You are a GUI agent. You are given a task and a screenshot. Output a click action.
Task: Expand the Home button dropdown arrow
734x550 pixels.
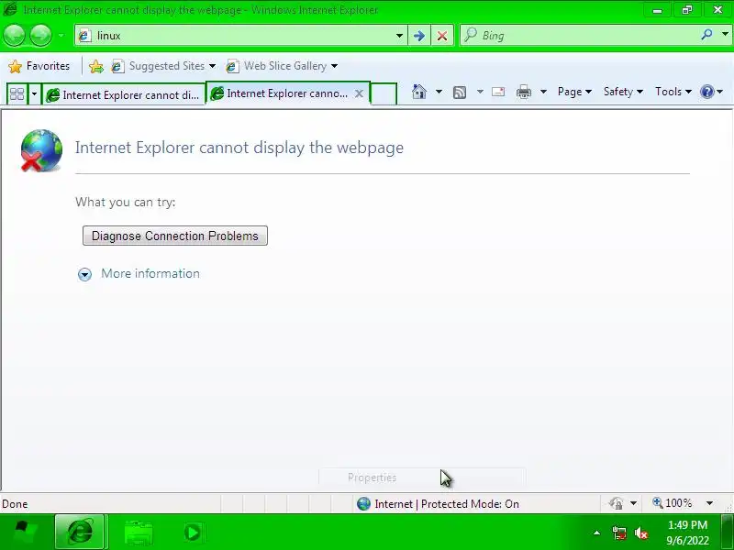point(439,92)
